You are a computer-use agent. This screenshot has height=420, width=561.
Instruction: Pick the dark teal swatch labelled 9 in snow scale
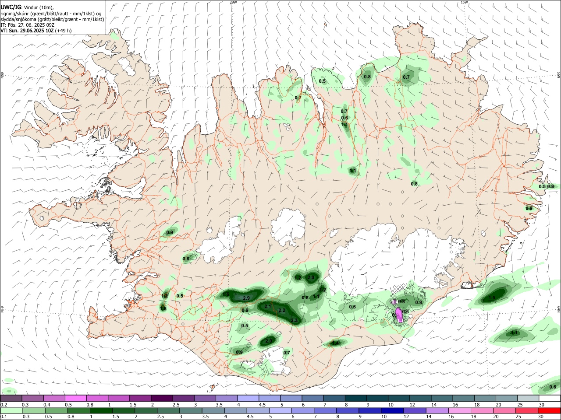point(377,399)
